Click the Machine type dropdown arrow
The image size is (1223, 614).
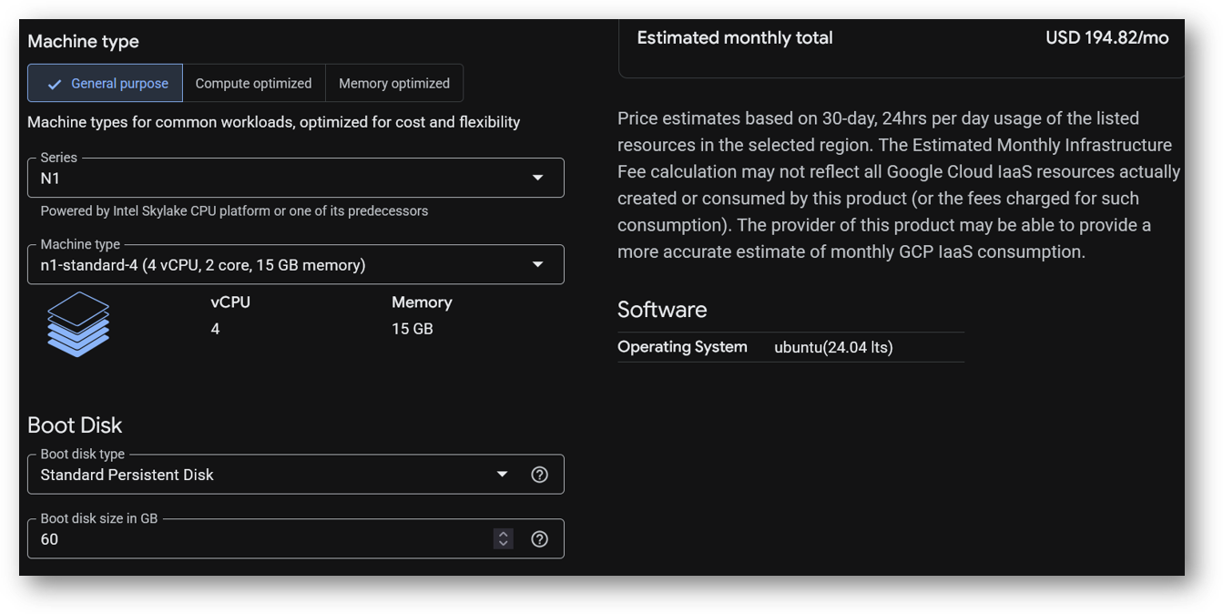538,264
